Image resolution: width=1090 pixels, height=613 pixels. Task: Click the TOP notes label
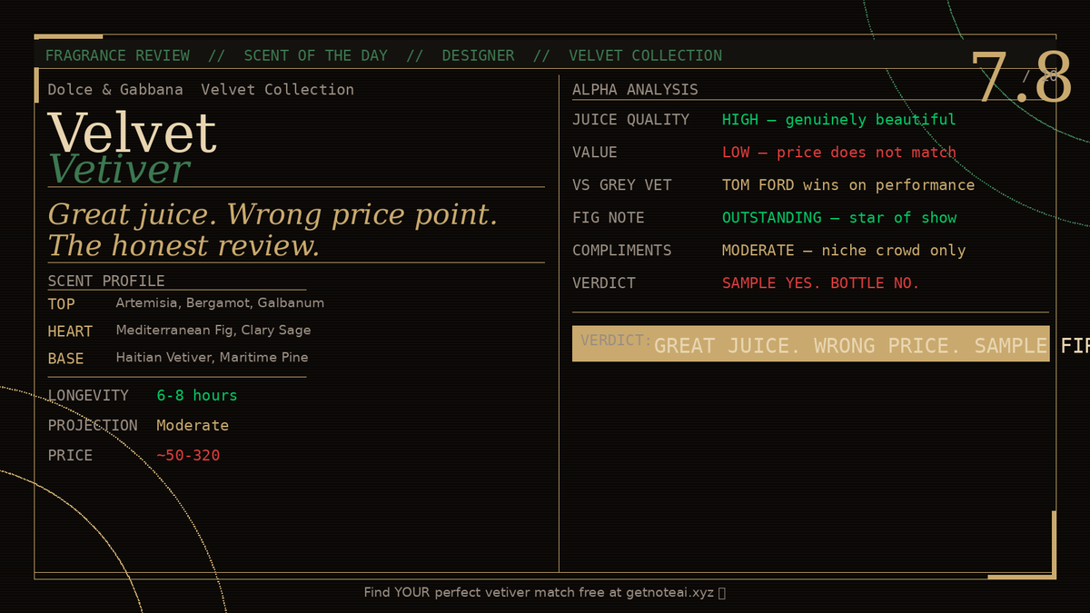click(61, 303)
